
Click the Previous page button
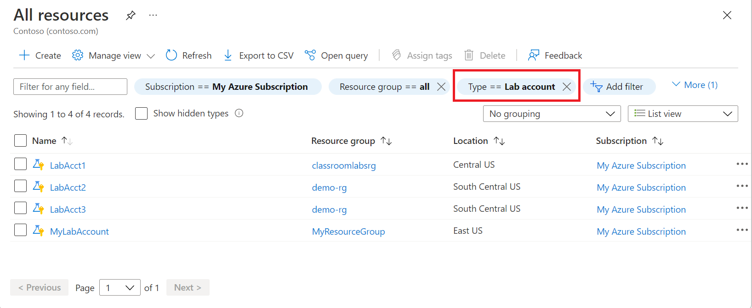pos(40,287)
